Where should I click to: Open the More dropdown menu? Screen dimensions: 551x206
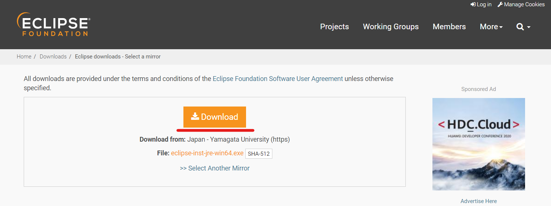[491, 27]
